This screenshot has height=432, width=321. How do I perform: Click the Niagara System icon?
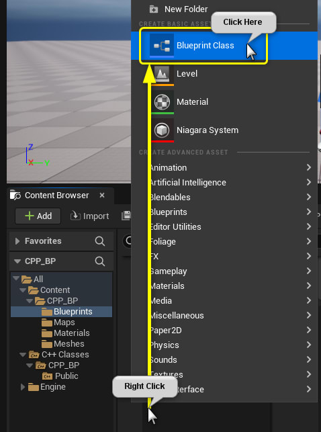163,130
